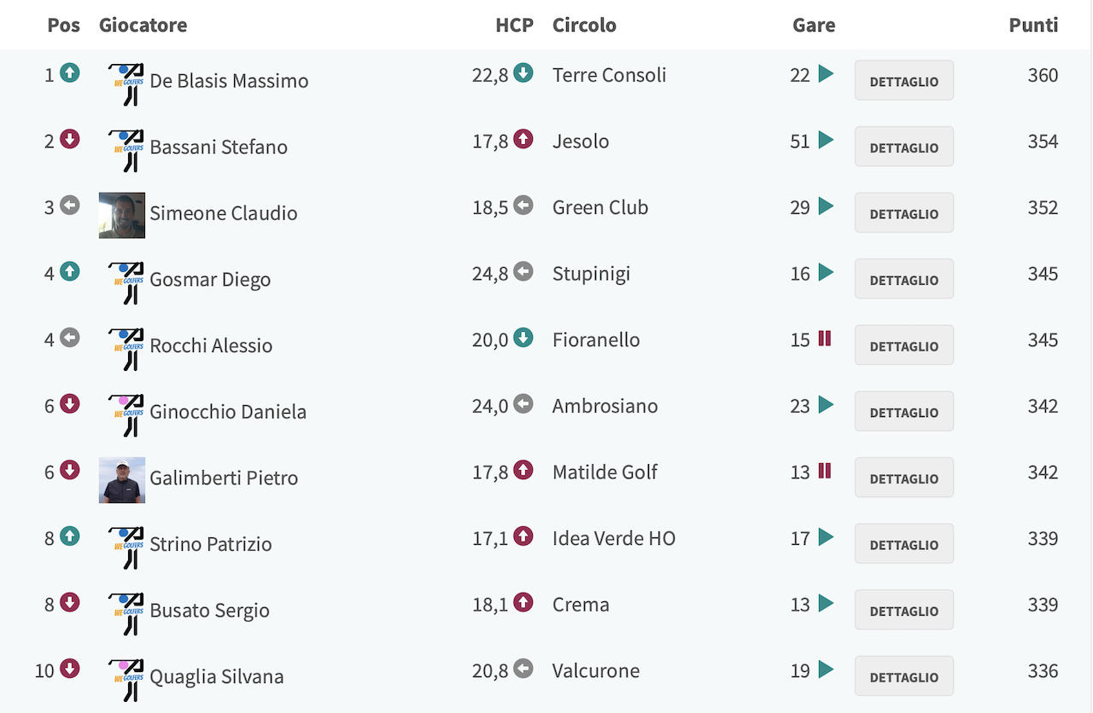This screenshot has width=1093, height=713.
Task: Click the play triangle beside Bassani's 51 gare
Action: pos(826,140)
